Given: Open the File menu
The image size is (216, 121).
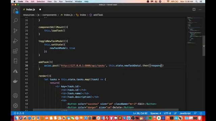Looking at the screenshot, I should 27,1.
